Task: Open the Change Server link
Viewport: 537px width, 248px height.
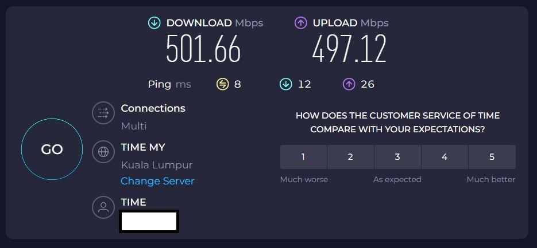Action: tap(157, 181)
